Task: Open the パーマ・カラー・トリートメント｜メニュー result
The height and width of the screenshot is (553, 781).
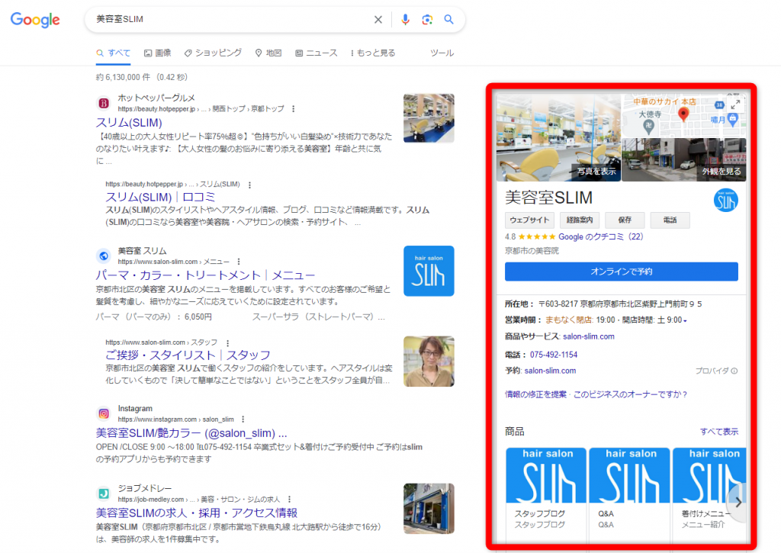Action: (x=205, y=275)
